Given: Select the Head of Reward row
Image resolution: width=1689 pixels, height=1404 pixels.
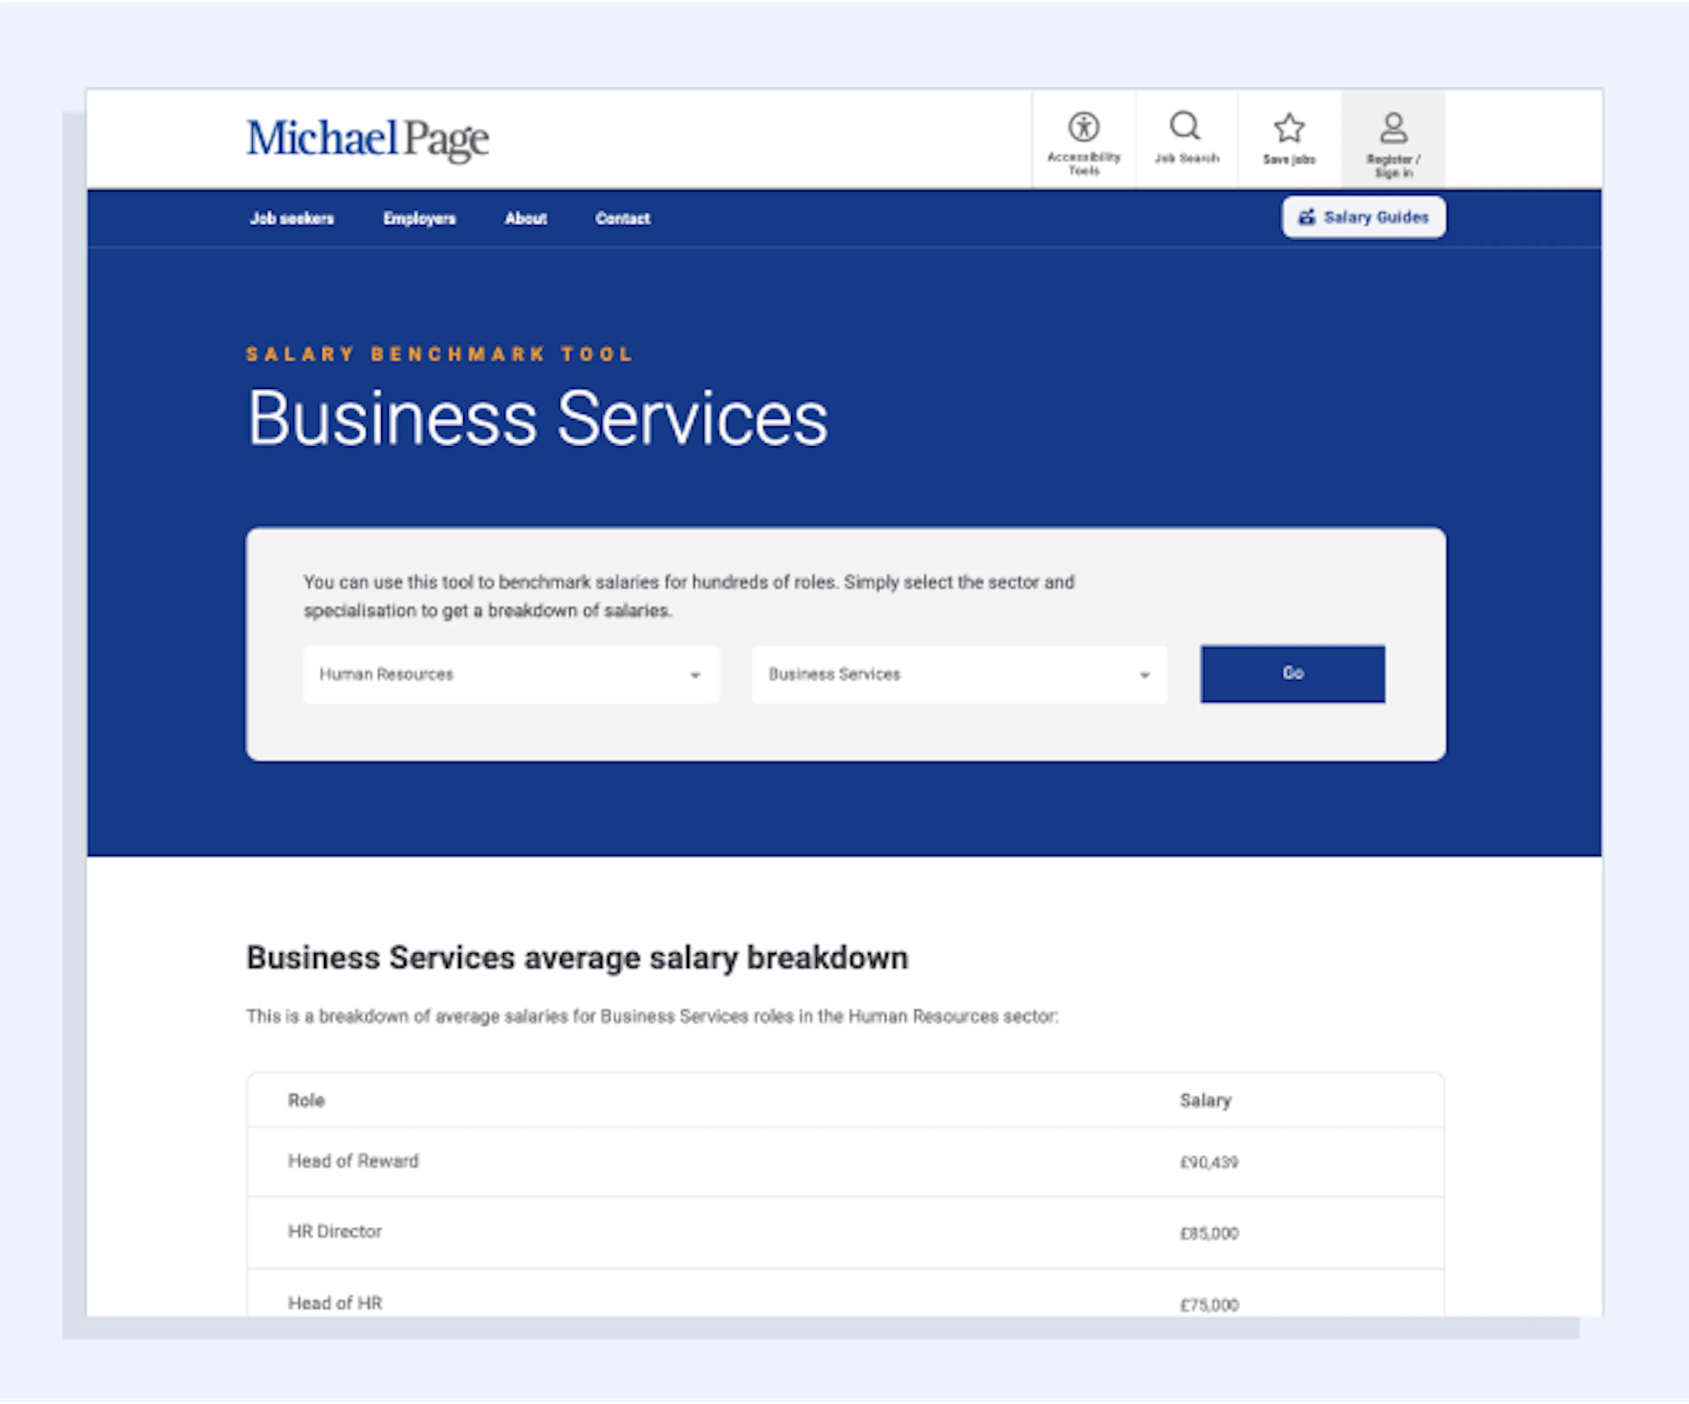Looking at the screenshot, I should point(845,1162).
